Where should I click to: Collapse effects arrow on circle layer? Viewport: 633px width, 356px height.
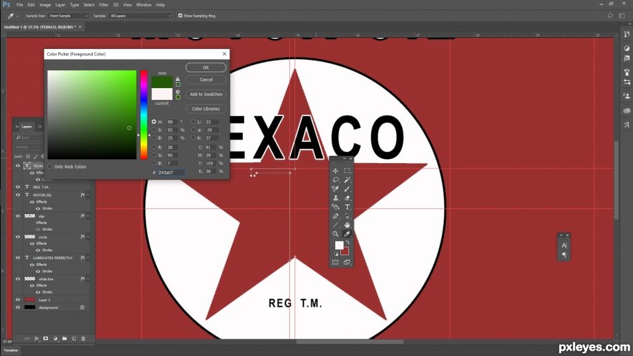pos(88,237)
